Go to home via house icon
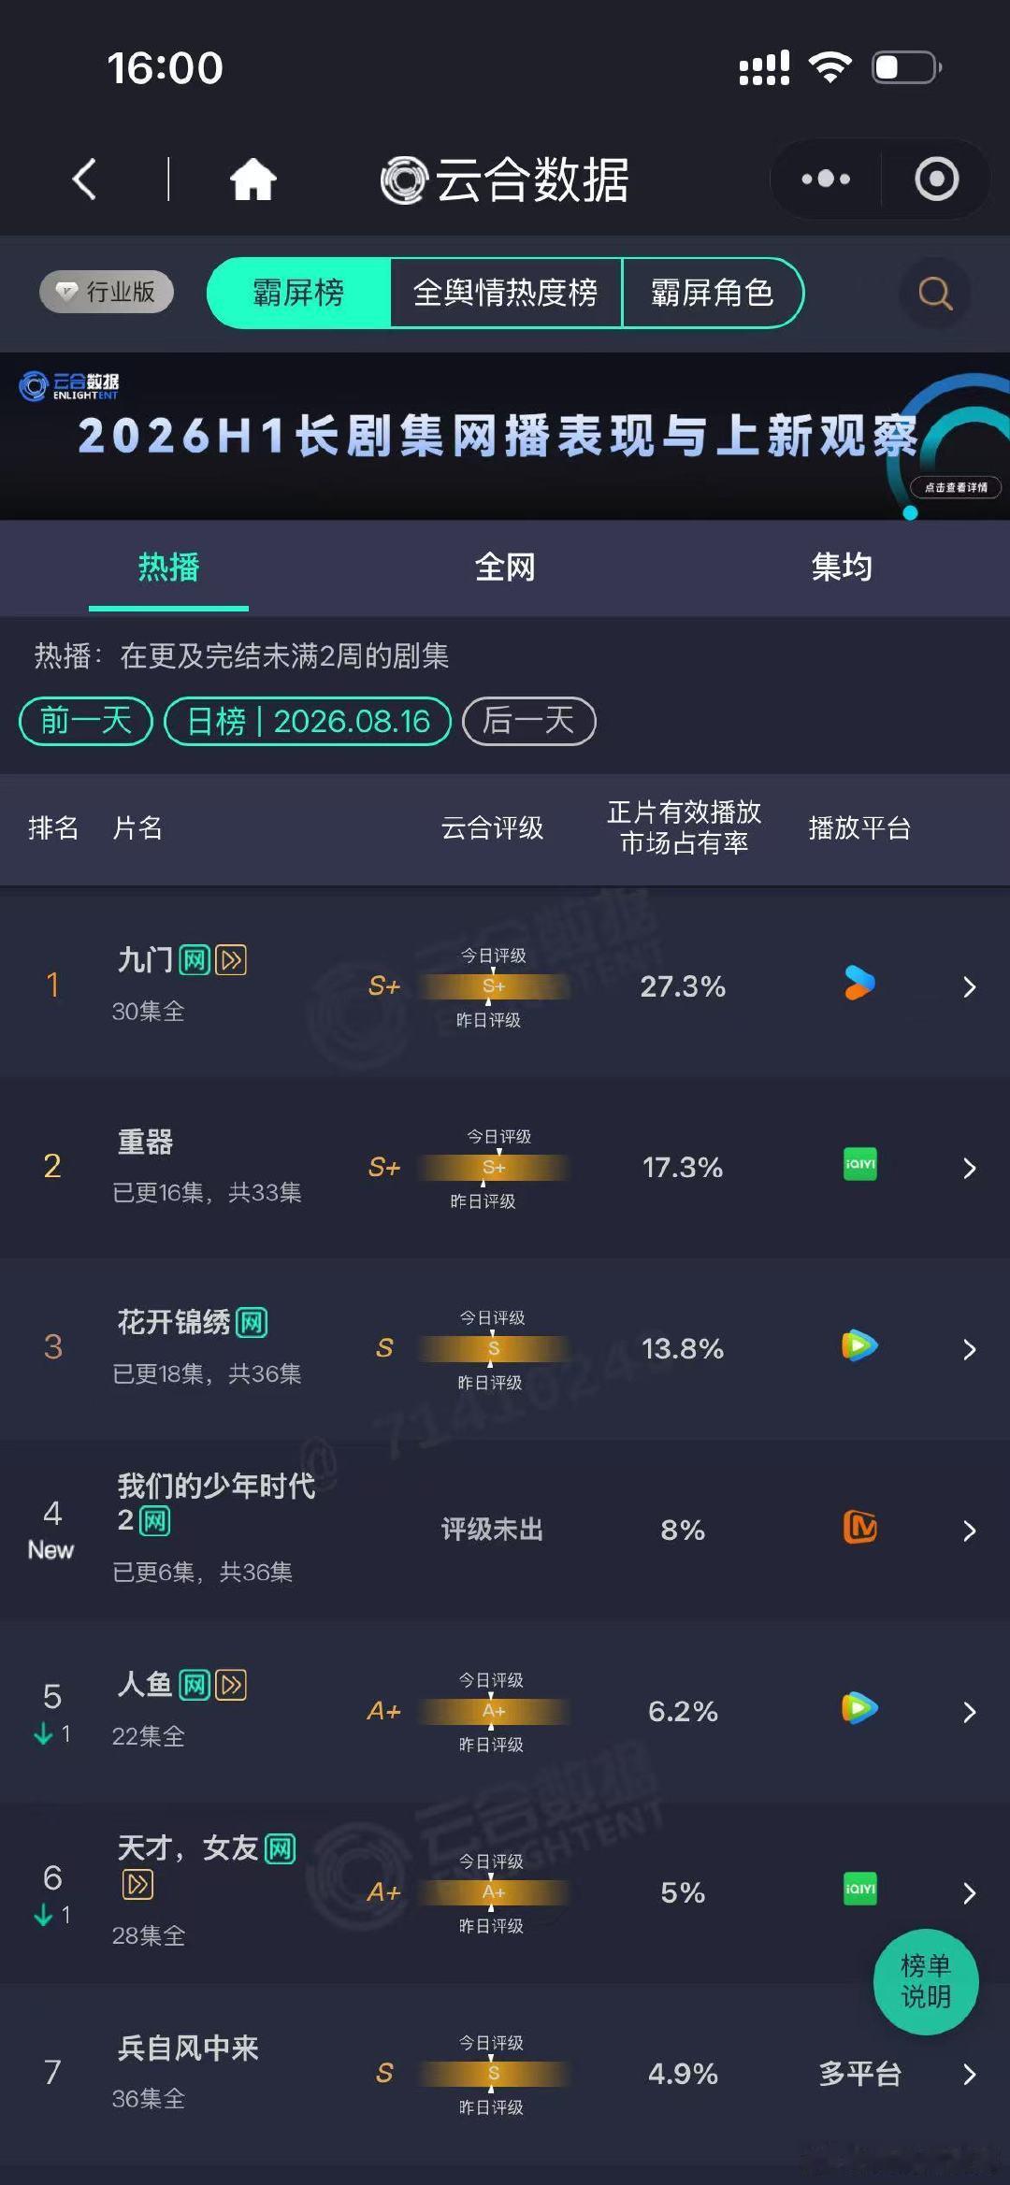 pos(253,179)
